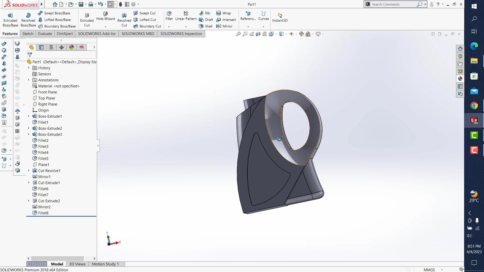The height and width of the screenshot is (272, 484).
Task: Choose the Fillet tool
Action: (x=169, y=16)
